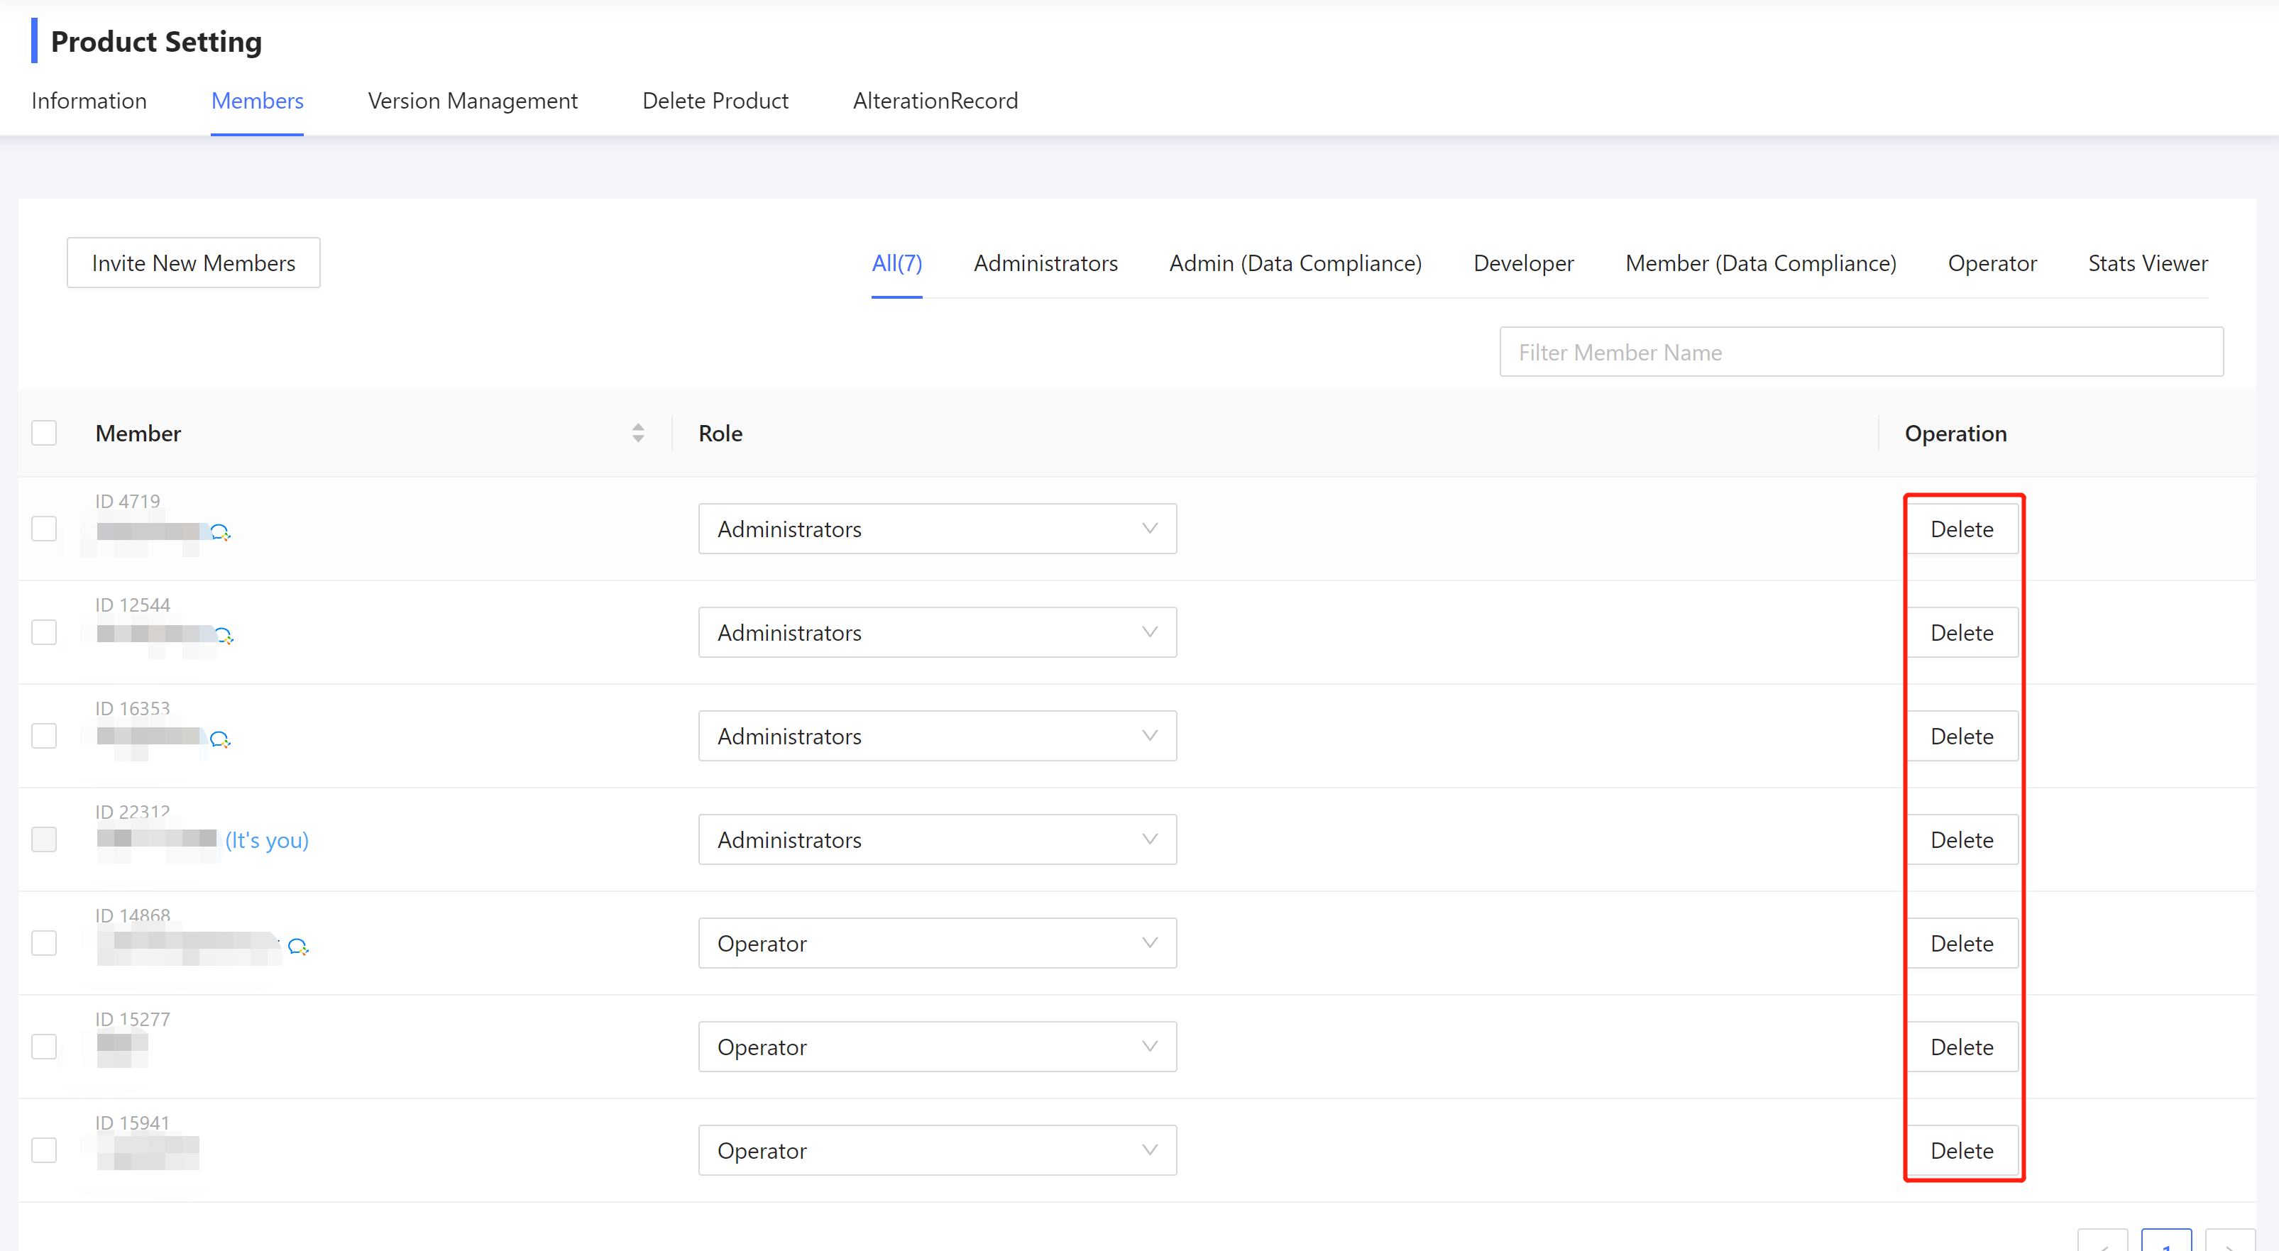The height and width of the screenshot is (1251, 2279).
Task: Click chat icon next to member ID 16353
Action: point(219,739)
